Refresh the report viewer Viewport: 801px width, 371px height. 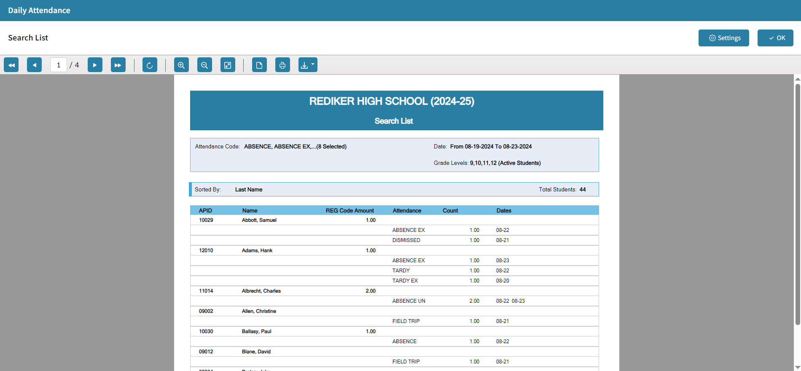click(150, 65)
